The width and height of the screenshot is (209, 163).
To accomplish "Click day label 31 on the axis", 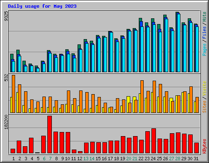I will [x=196, y=159].
